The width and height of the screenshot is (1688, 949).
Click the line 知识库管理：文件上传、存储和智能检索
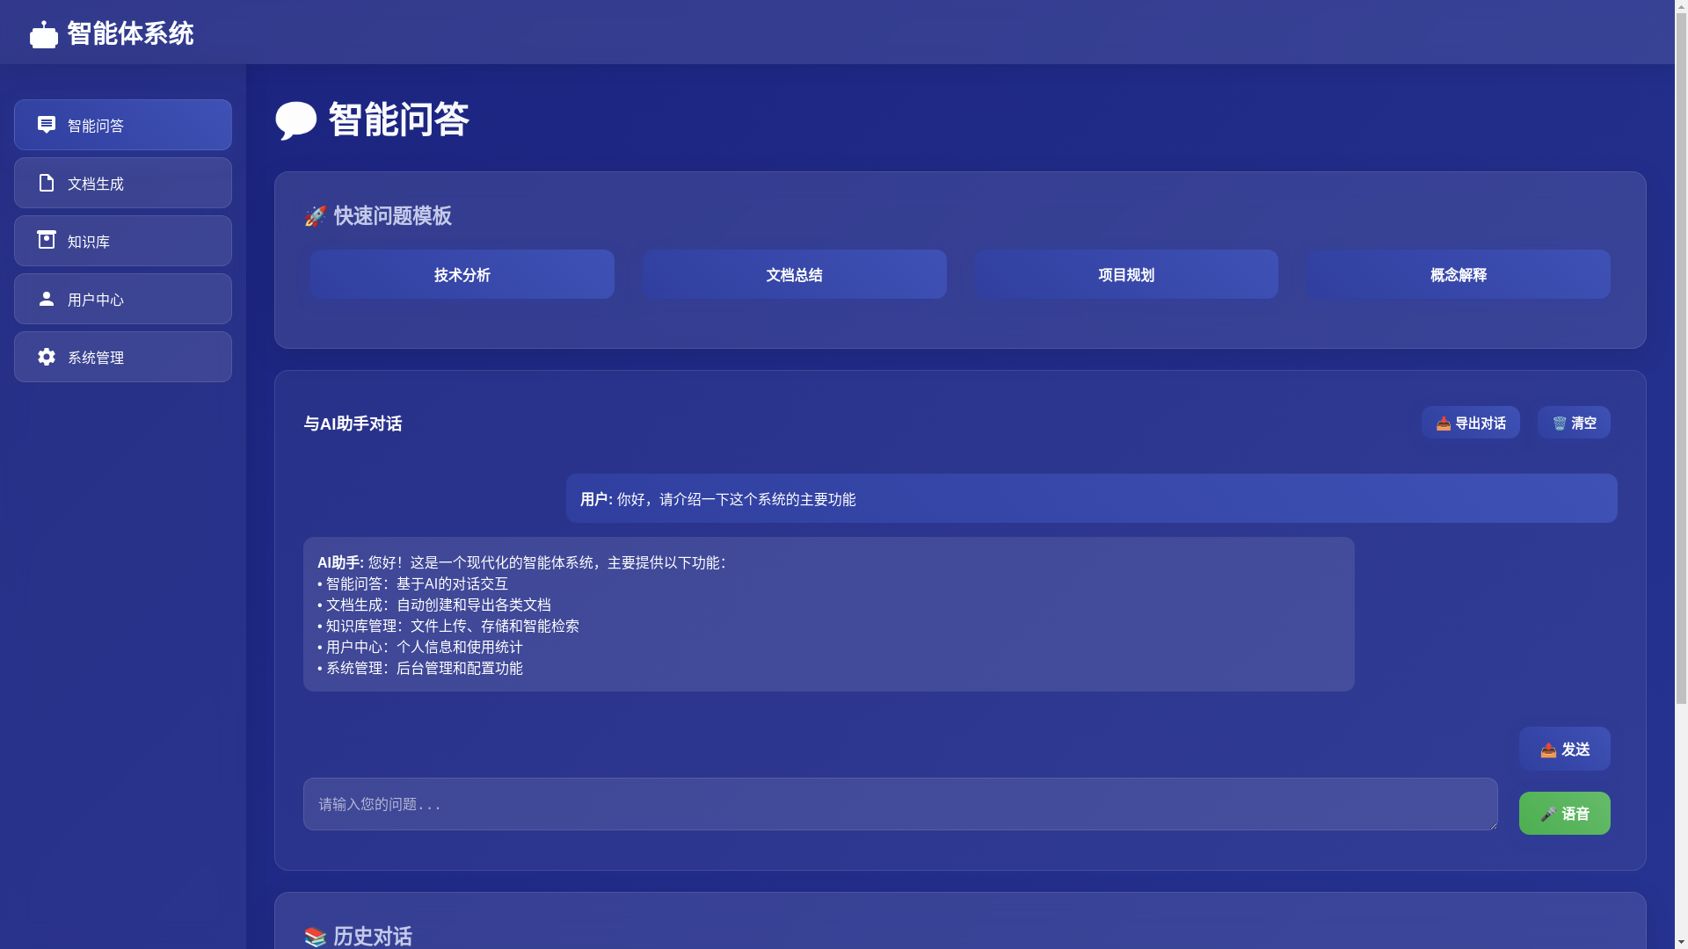coord(448,626)
